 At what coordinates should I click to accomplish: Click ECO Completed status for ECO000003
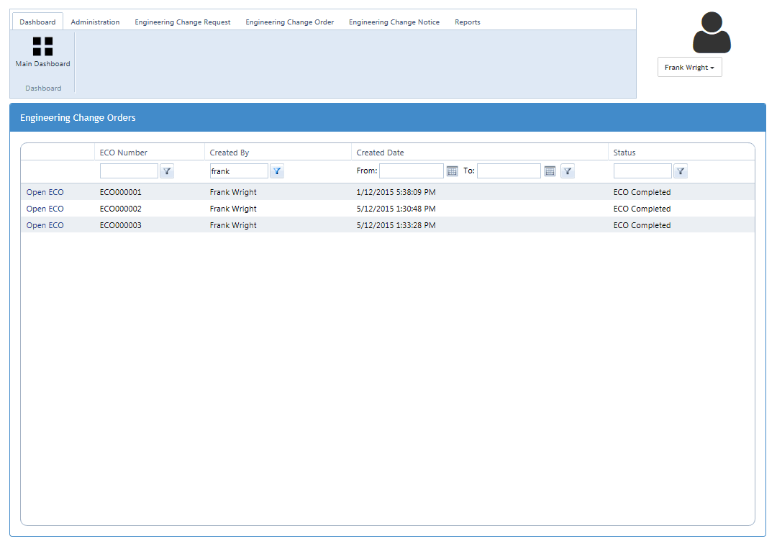pyautogui.click(x=642, y=225)
